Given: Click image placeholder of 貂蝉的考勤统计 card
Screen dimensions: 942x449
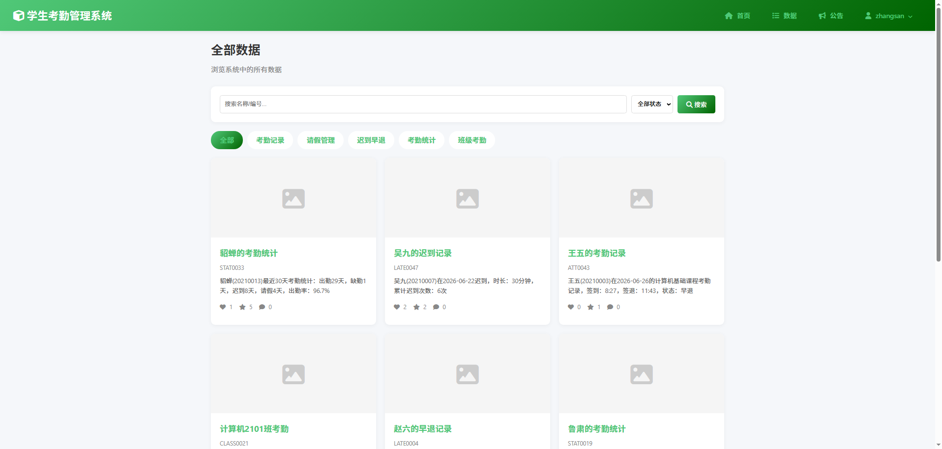Looking at the screenshot, I should 294,198.
